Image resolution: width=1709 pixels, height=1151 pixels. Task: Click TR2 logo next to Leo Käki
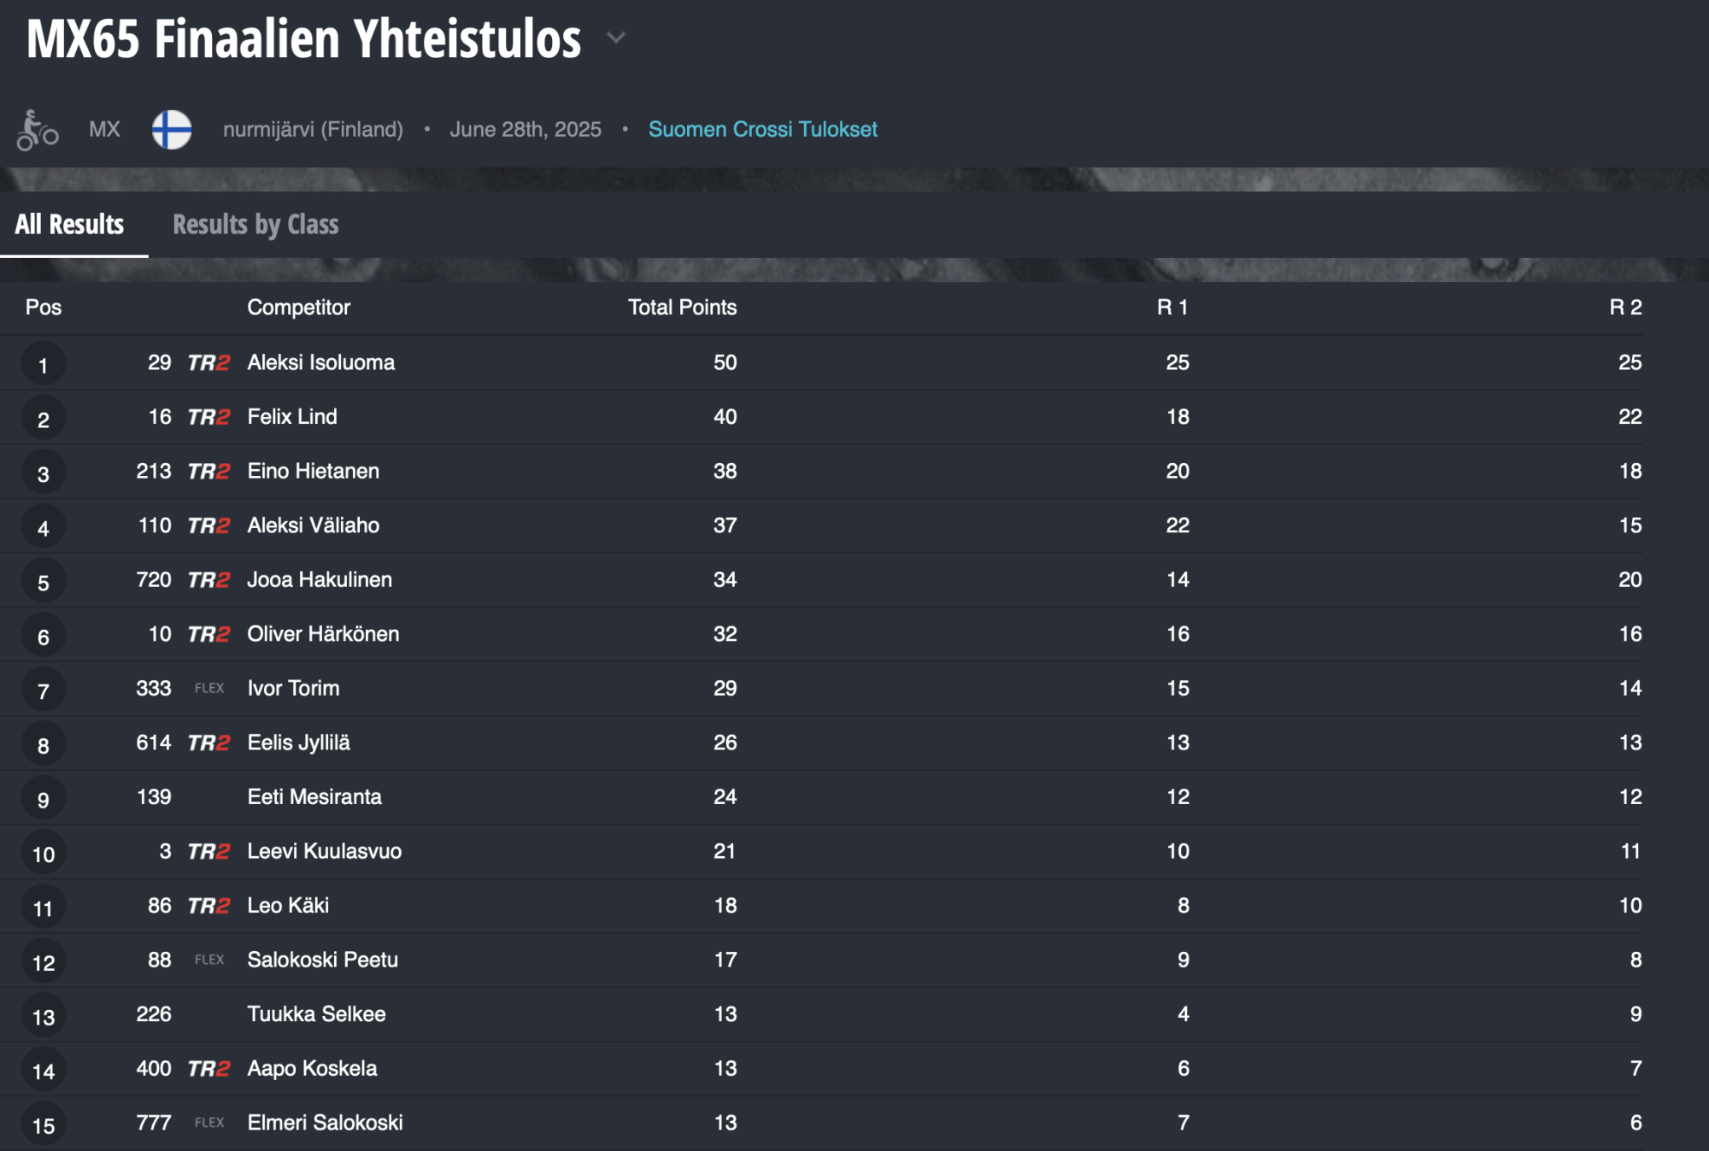pyautogui.click(x=208, y=906)
